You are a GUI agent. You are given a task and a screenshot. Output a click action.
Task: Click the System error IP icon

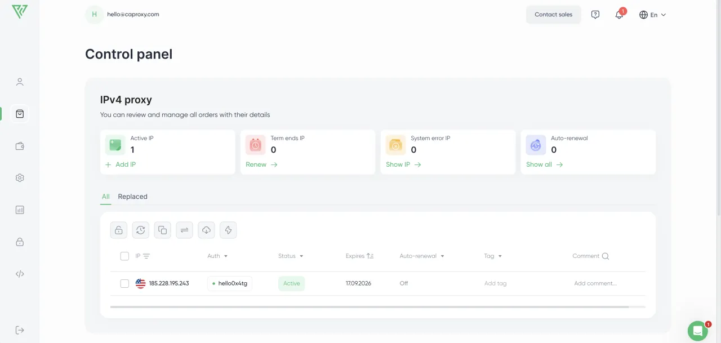pos(395,145)
